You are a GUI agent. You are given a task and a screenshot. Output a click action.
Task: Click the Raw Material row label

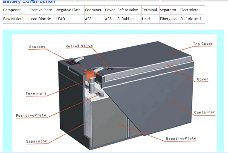click(x=15, y=19)
